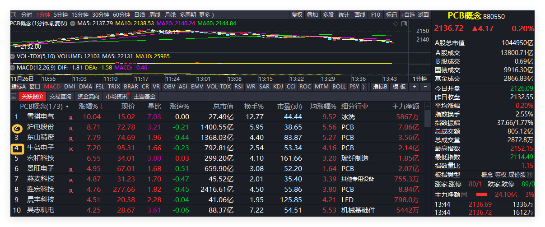This screenshot has height=227, width=545.
Task: Click the 叠加 overlay button
Action: (x=312, y=15)
